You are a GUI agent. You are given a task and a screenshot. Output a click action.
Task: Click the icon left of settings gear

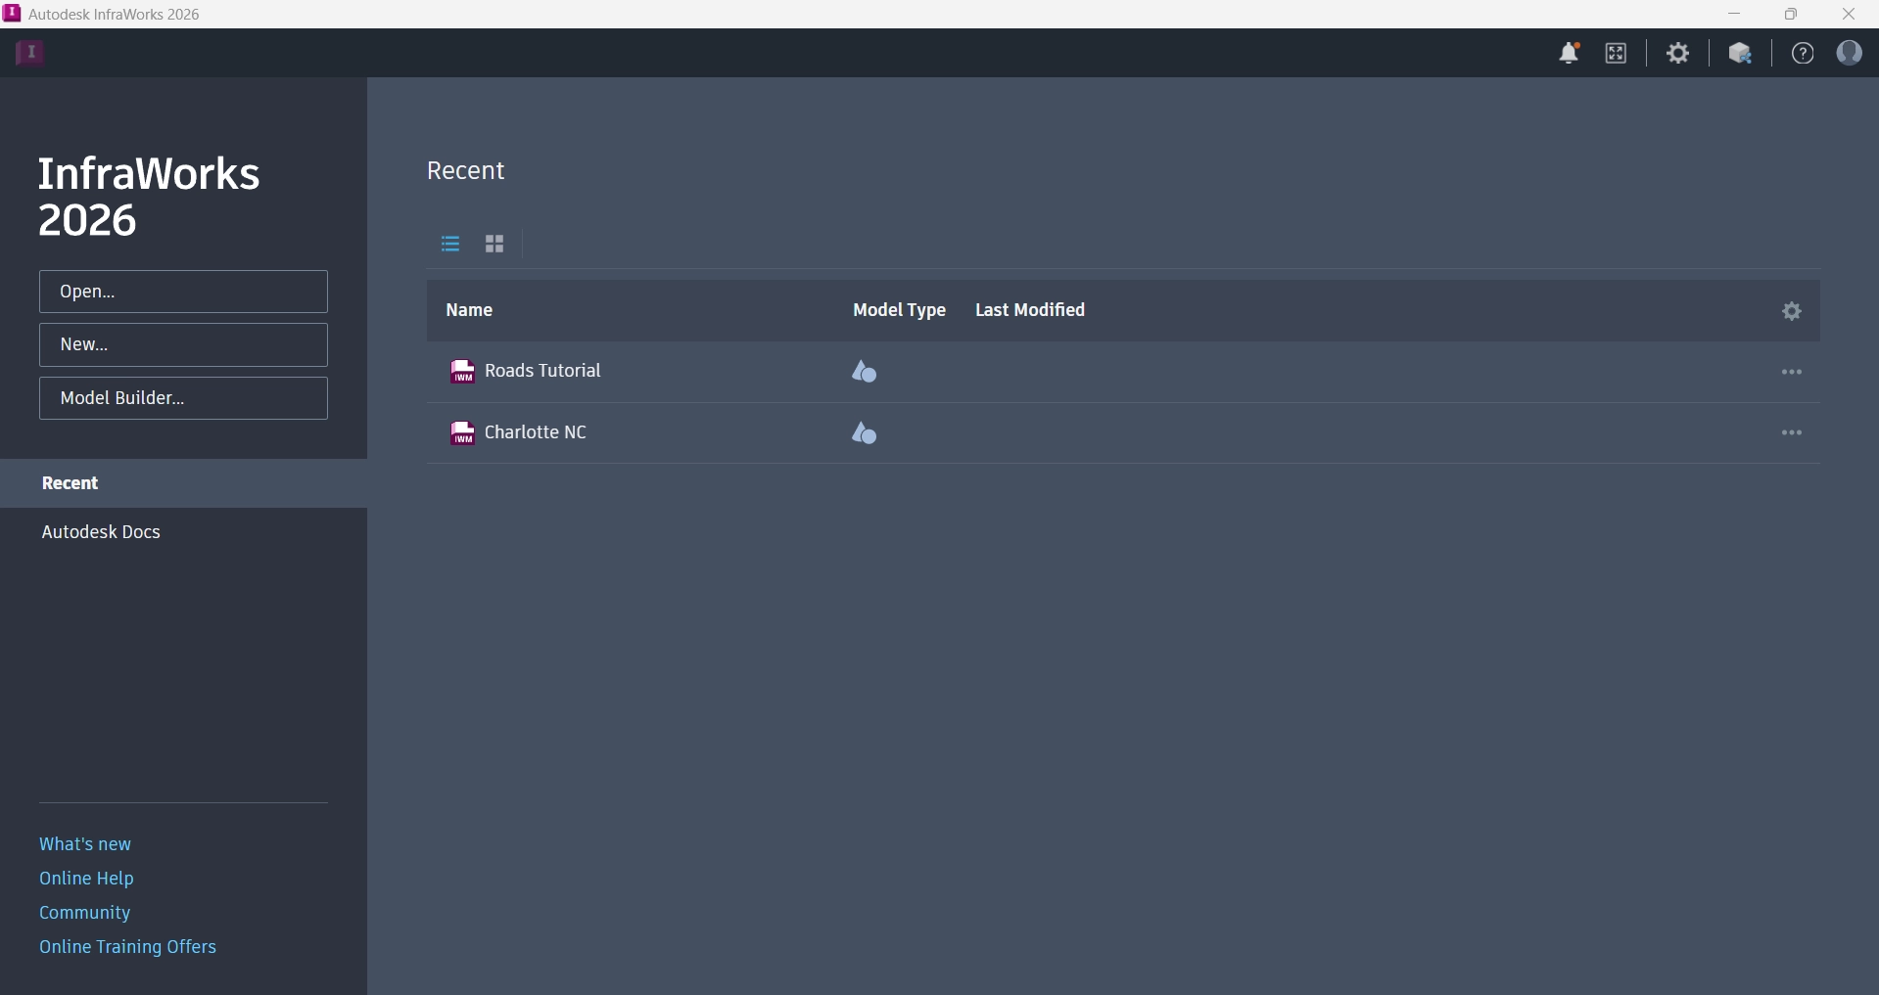[x=1616, y=54]
